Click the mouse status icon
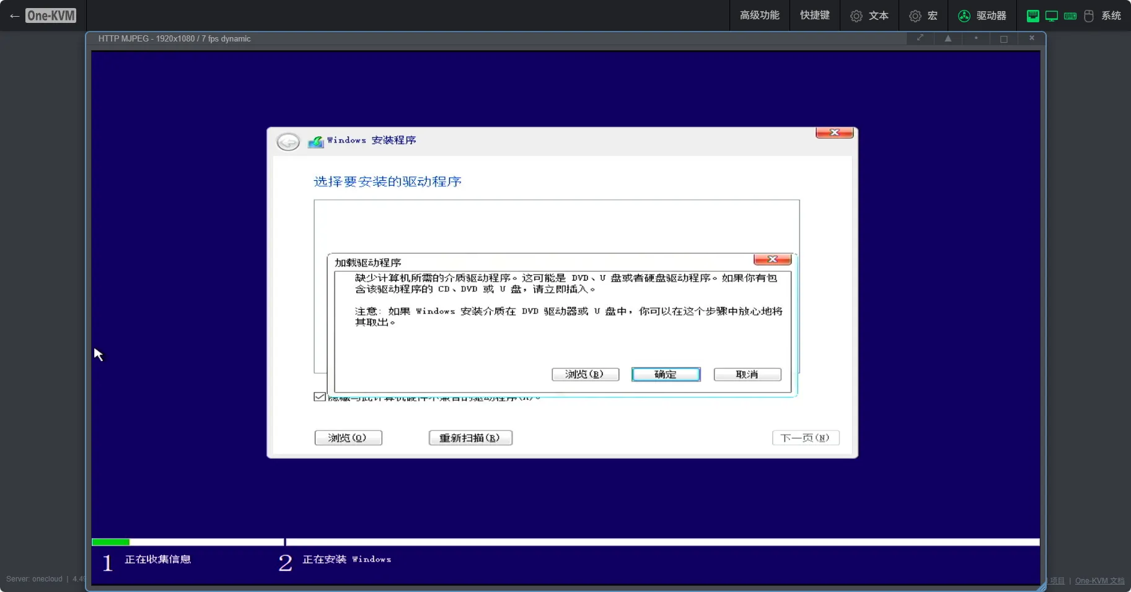 click(x=1088, y=16)
